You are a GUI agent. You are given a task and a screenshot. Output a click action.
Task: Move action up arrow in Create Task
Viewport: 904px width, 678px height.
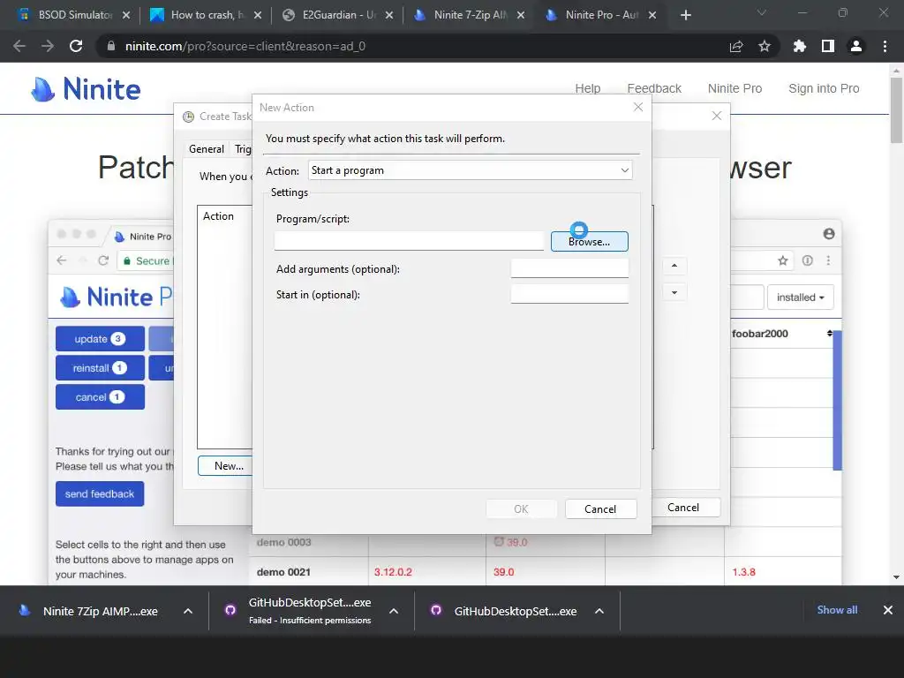pos(674,266)
